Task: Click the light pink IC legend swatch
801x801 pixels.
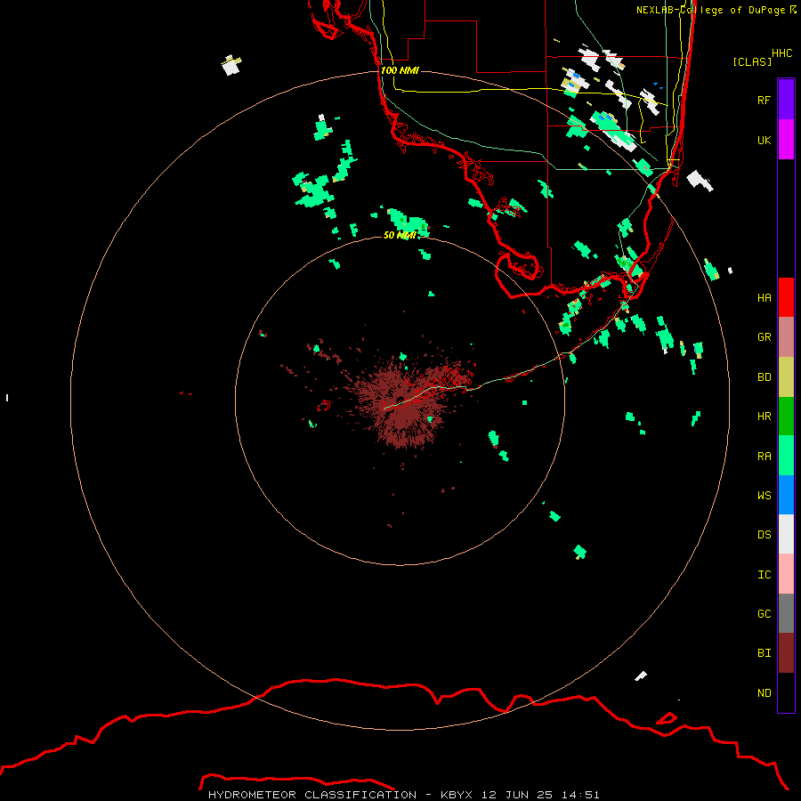Action: (x=786, y=574)
